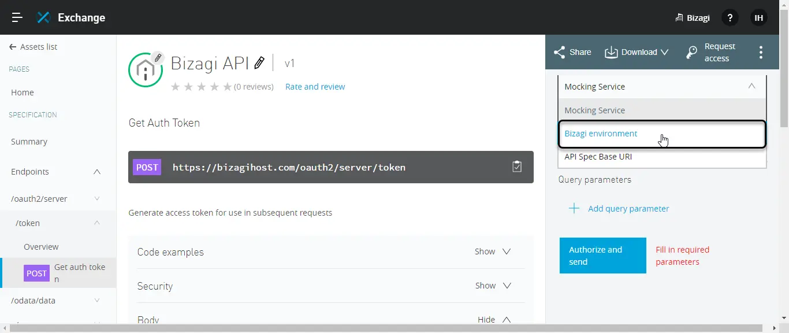Click the Download tray icon
Screen dimensions: 789x333
(611, 52)
